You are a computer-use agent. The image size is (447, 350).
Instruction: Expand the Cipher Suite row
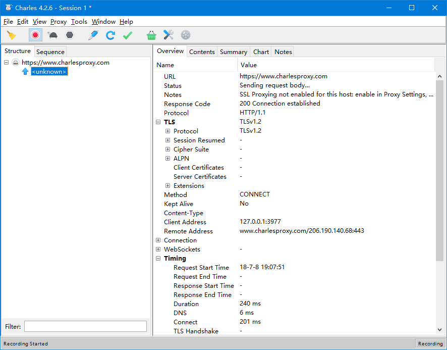click(x=167, y=149)
